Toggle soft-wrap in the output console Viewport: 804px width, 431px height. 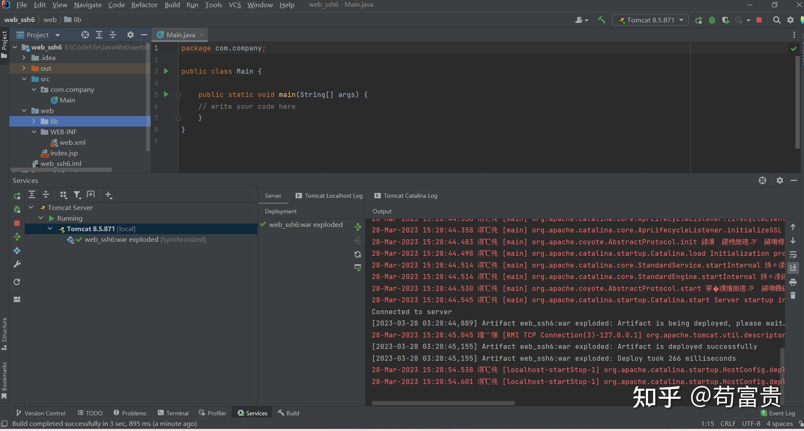click(x=793, y=254)
